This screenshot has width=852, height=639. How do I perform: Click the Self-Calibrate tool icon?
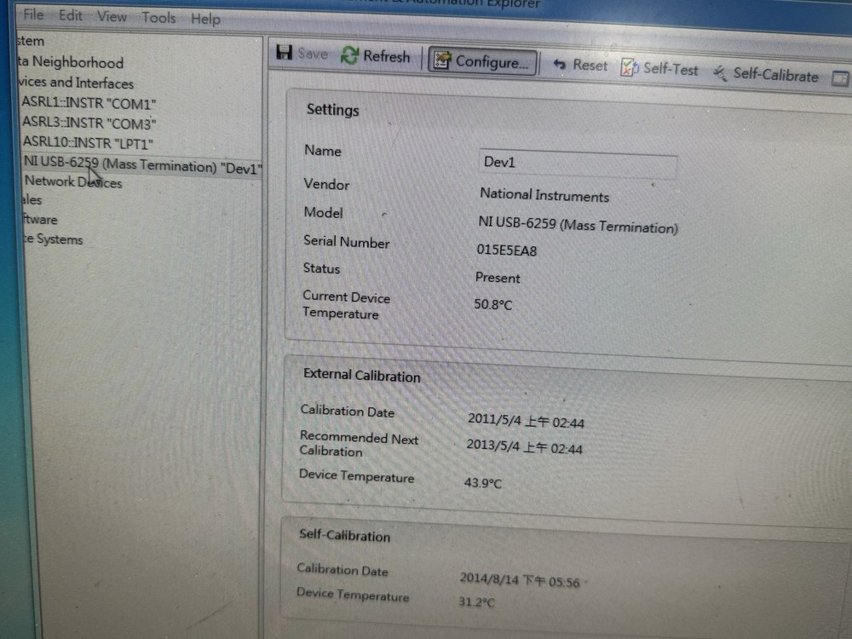point(720,72)
